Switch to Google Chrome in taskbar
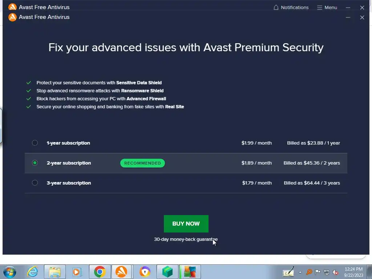This screenshot has width=372, height=279. (100, 272)
